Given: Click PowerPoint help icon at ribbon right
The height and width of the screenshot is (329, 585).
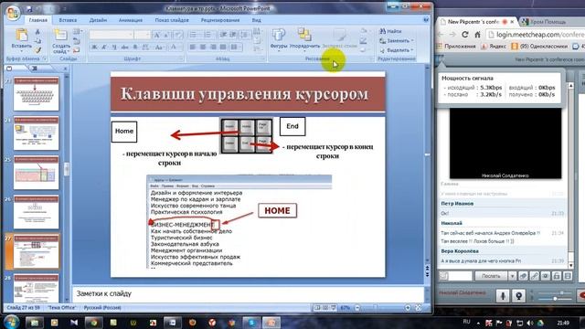Looking at the screenshot, I should [x=426, y=20].
